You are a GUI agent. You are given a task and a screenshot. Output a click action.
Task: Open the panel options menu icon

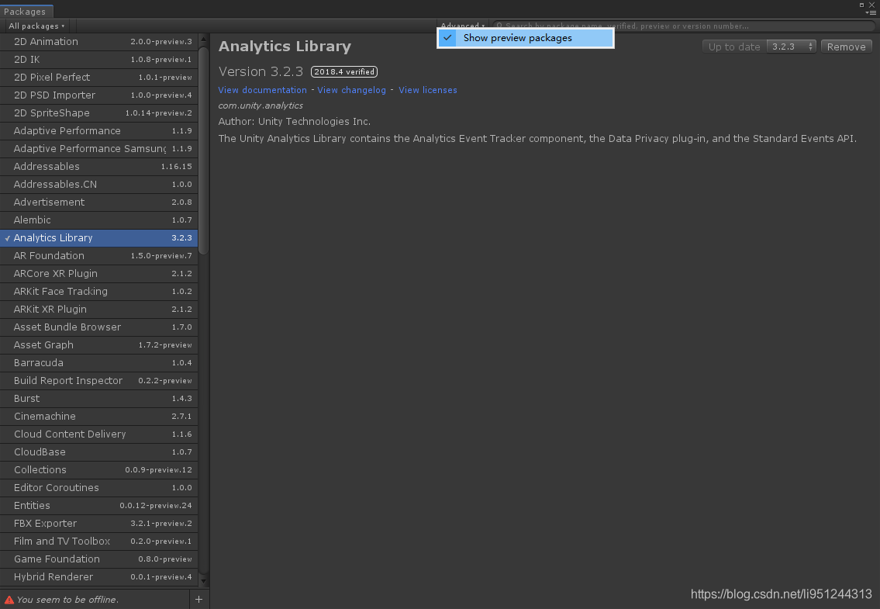[871, 12]
